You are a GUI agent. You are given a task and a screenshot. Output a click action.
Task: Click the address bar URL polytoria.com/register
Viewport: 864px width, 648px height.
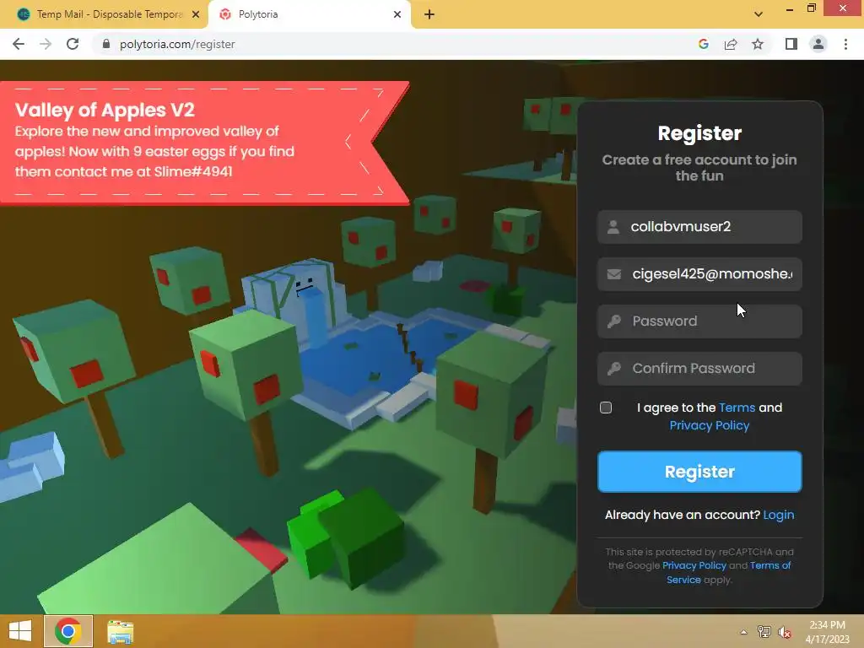[177, 44]
